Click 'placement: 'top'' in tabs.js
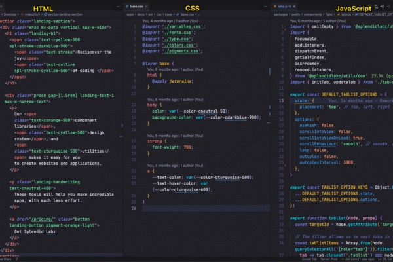Viewport: 393px width, 262px height. coord(318,107)
